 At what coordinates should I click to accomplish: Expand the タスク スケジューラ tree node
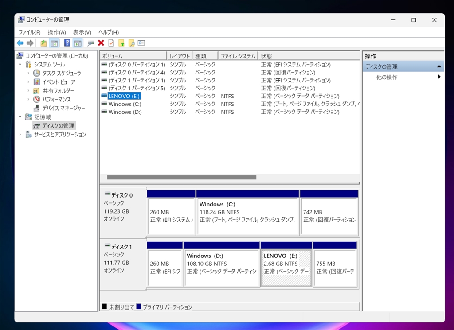click(x=29, y=73)
